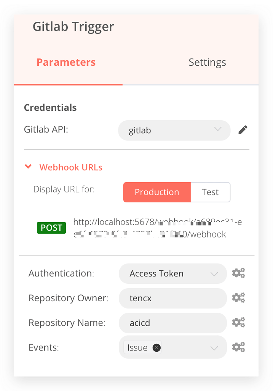The width and height of the screenshot is (273, 391).
Task: Collapse the Webhook URLs section chevron
Action: click(28, 167)
